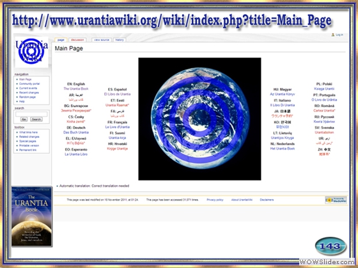Viewport: 358px width, 268px height.
Task: Open Special pages in toolbox
Action: point(27,141)
